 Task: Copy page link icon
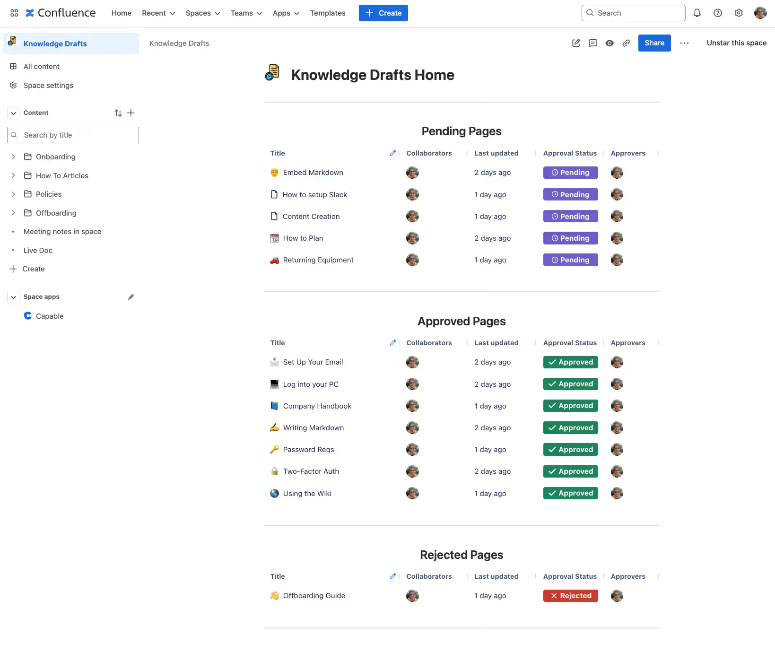coord(626,43)
